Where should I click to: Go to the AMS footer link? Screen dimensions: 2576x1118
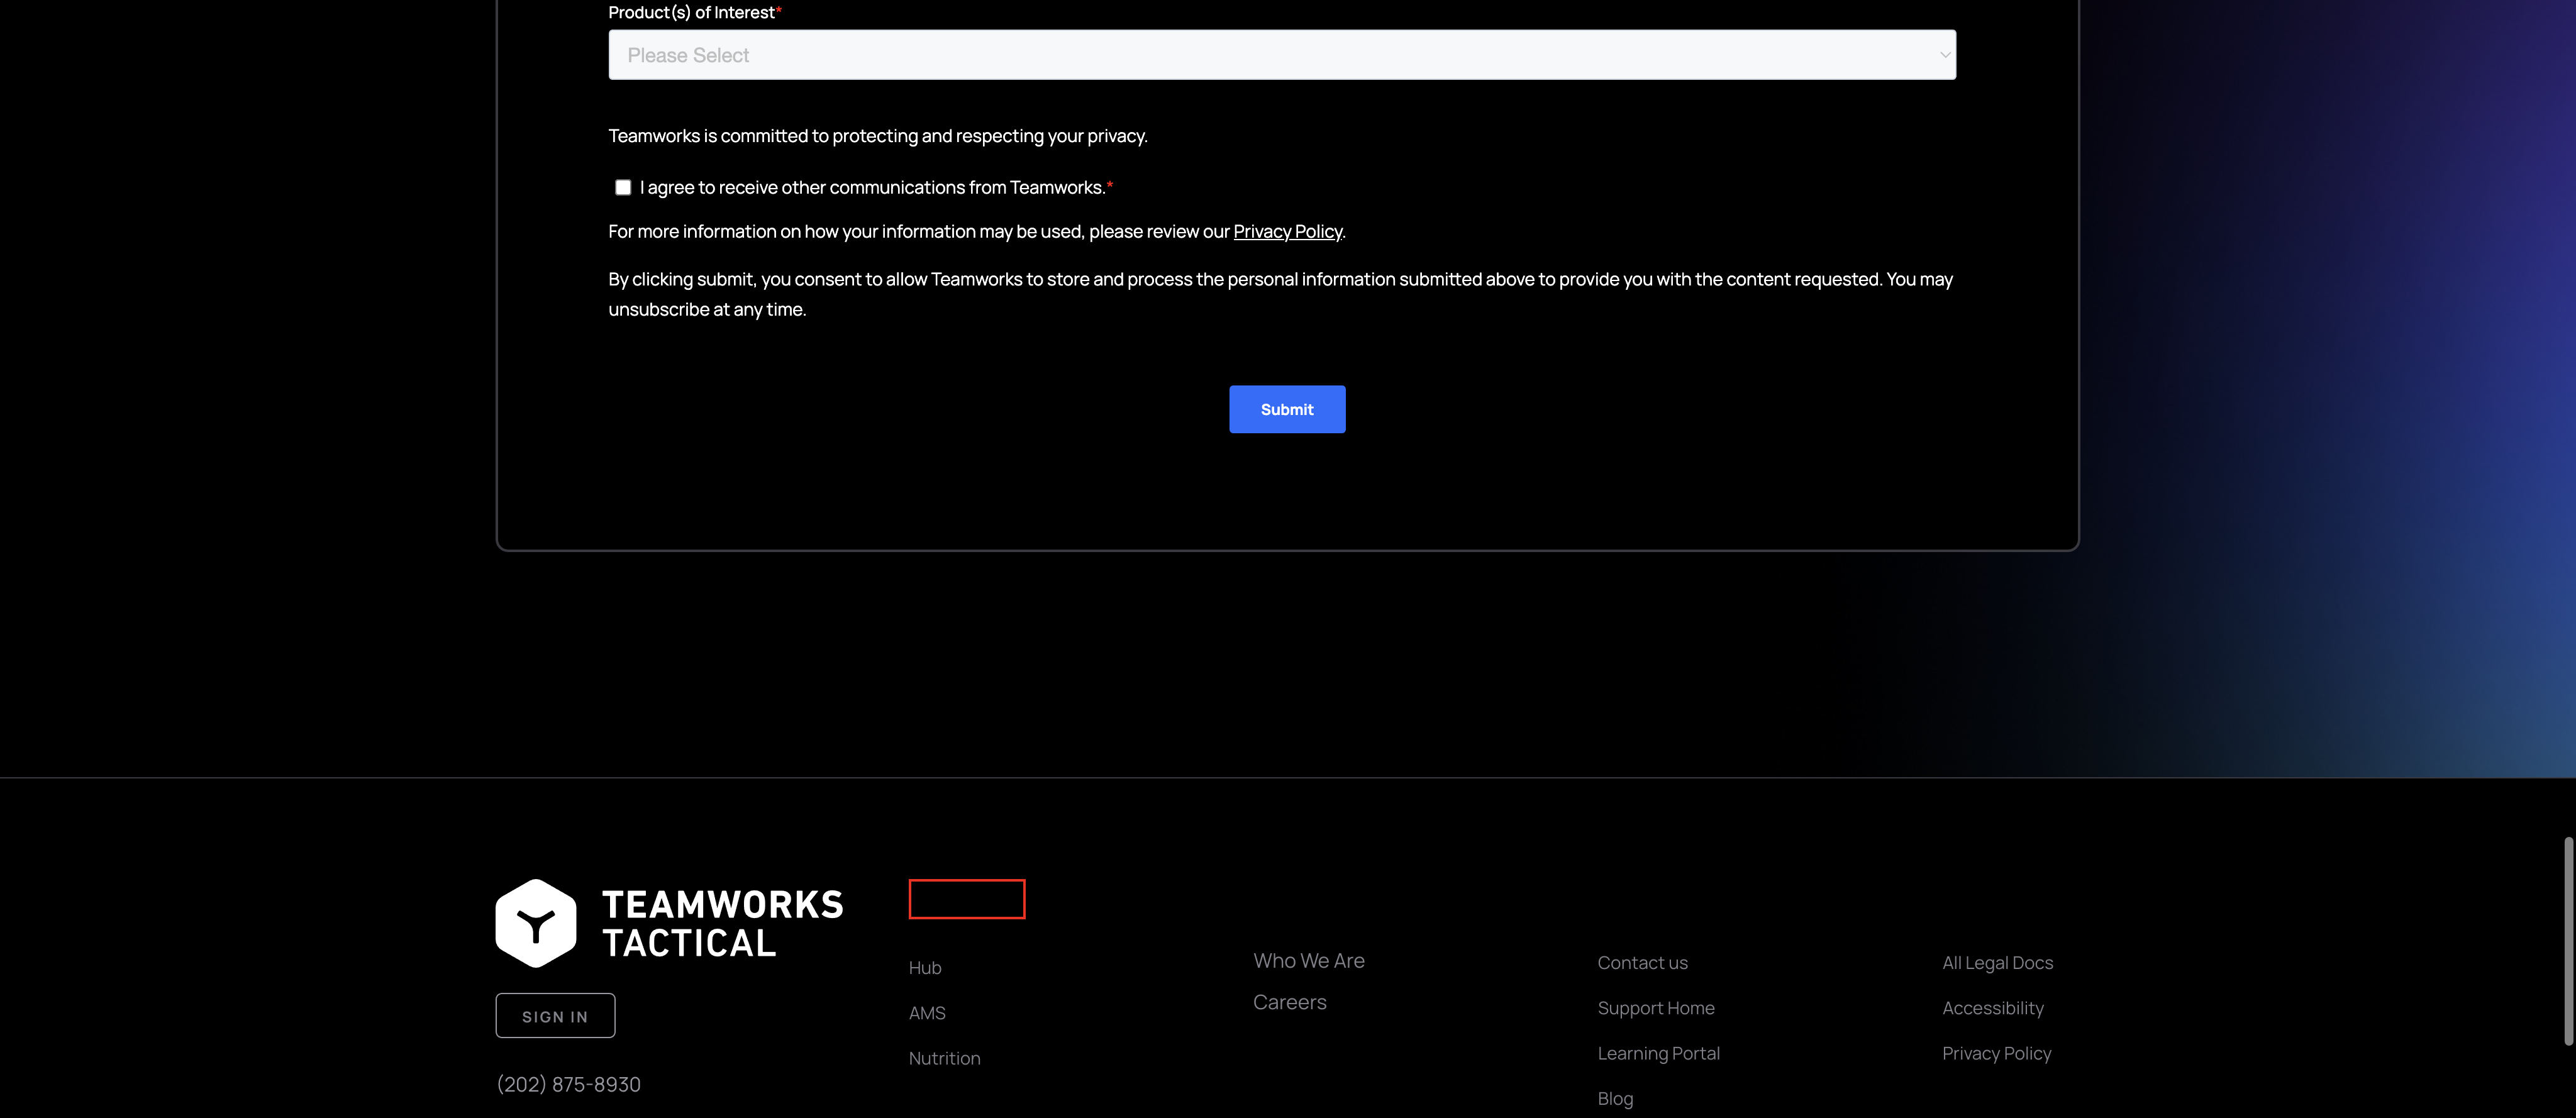point(927,1013)
